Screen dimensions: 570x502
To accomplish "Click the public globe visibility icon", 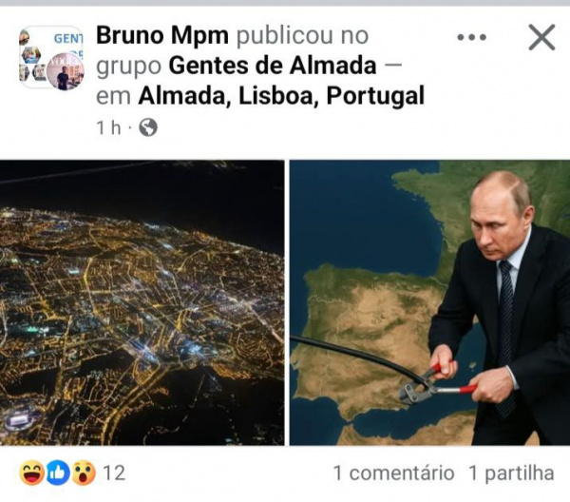I will click(x=148, y=127).
